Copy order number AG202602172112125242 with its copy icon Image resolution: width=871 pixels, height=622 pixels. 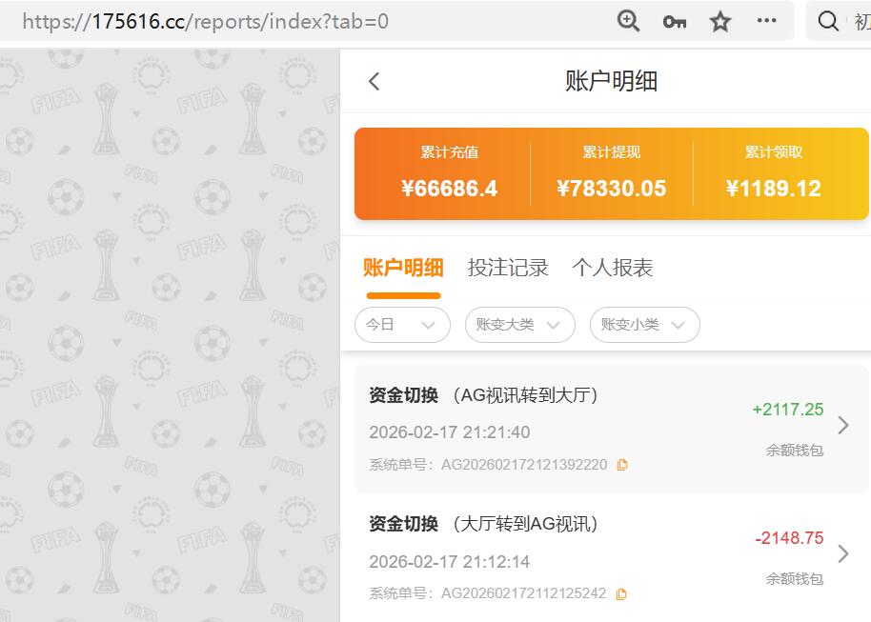(x=621, y=592)
